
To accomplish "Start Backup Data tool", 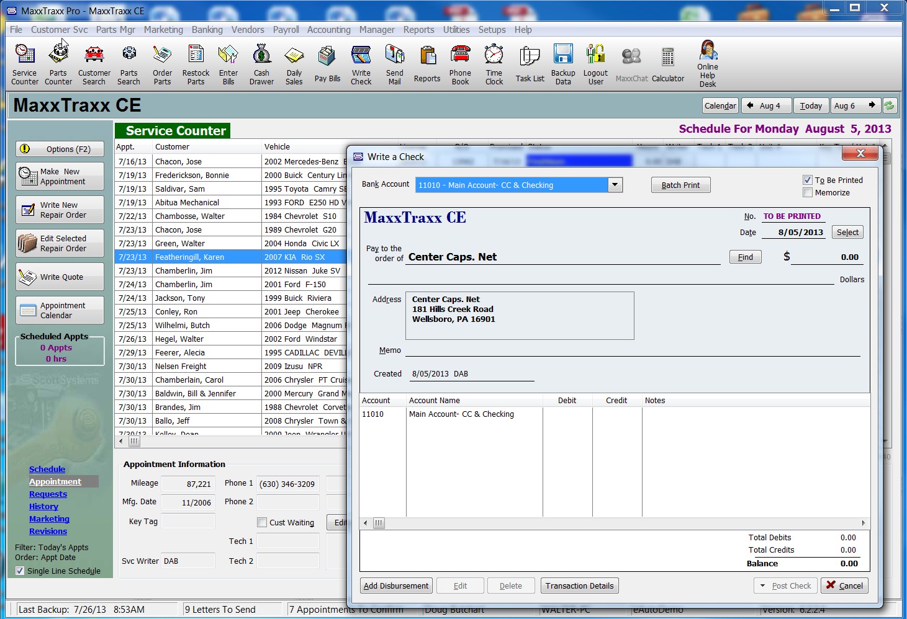I will pyautogui.click(x=563, y=64).
